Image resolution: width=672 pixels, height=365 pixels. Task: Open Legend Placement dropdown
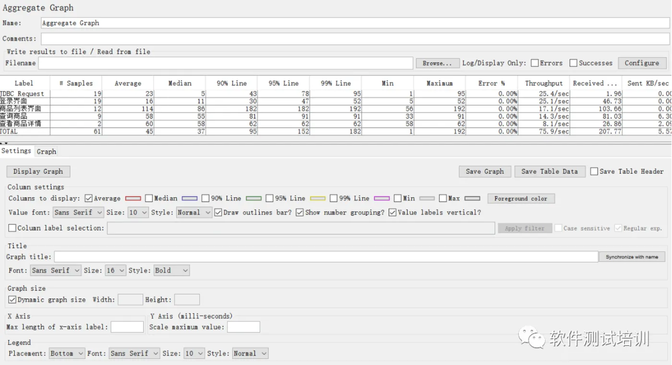pos(67,353)
